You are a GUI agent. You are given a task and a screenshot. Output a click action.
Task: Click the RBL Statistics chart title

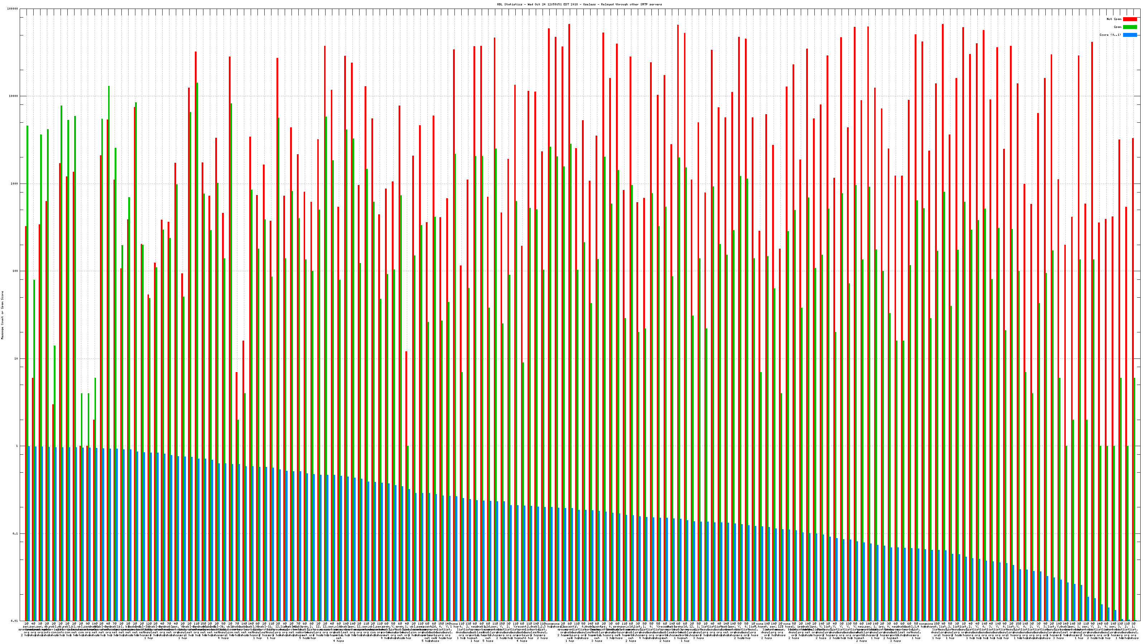coord(579,4)
